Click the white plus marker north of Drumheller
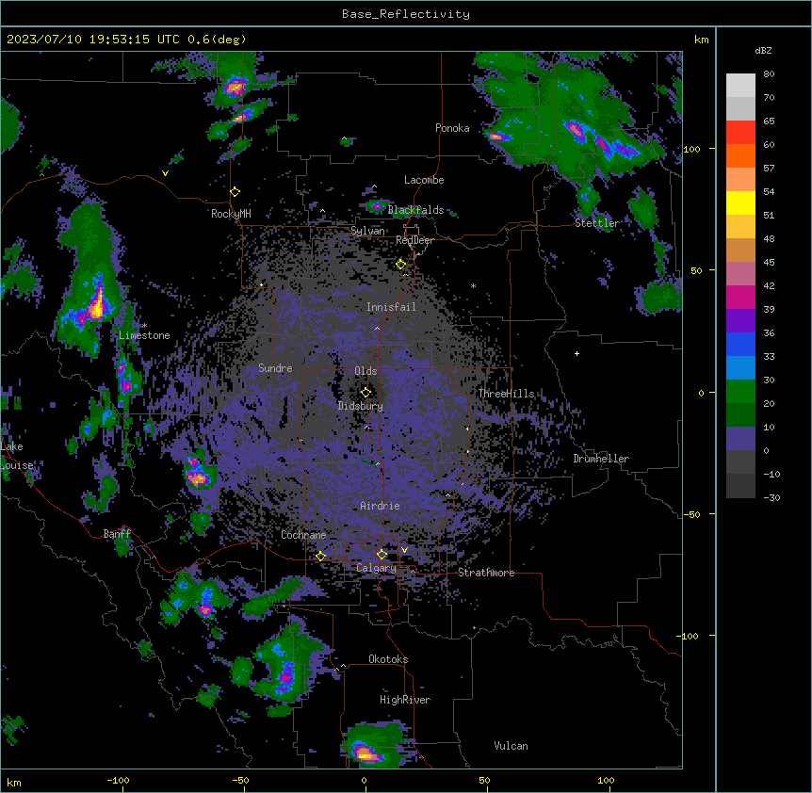Screen dimensions: 812x793 [577, 353]
